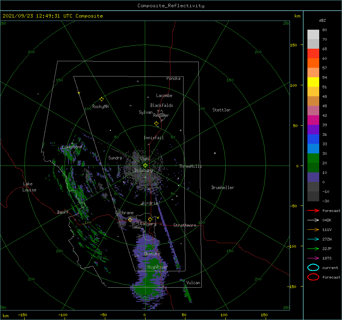
Task: Click the Cochrane label
Action: (124, 213)
